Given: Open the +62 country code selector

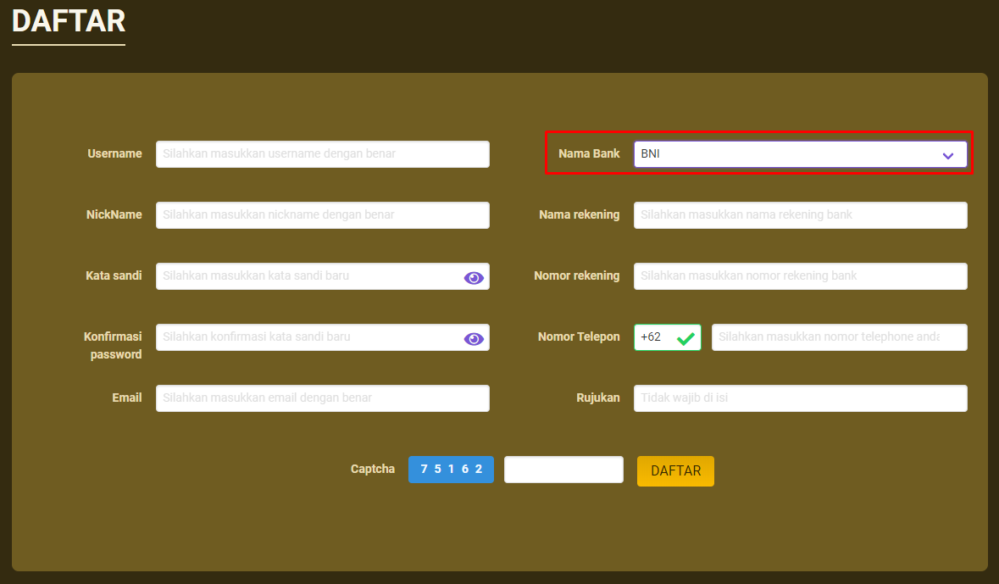Looking at the screenshot, I should pos(657,337).
